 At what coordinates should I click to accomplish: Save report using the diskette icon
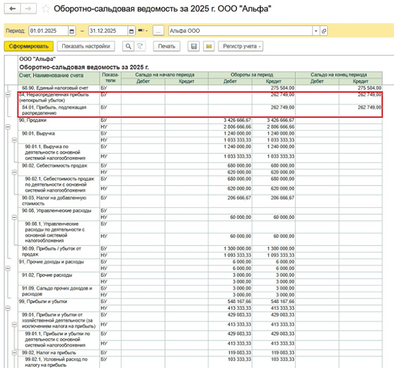194,46
